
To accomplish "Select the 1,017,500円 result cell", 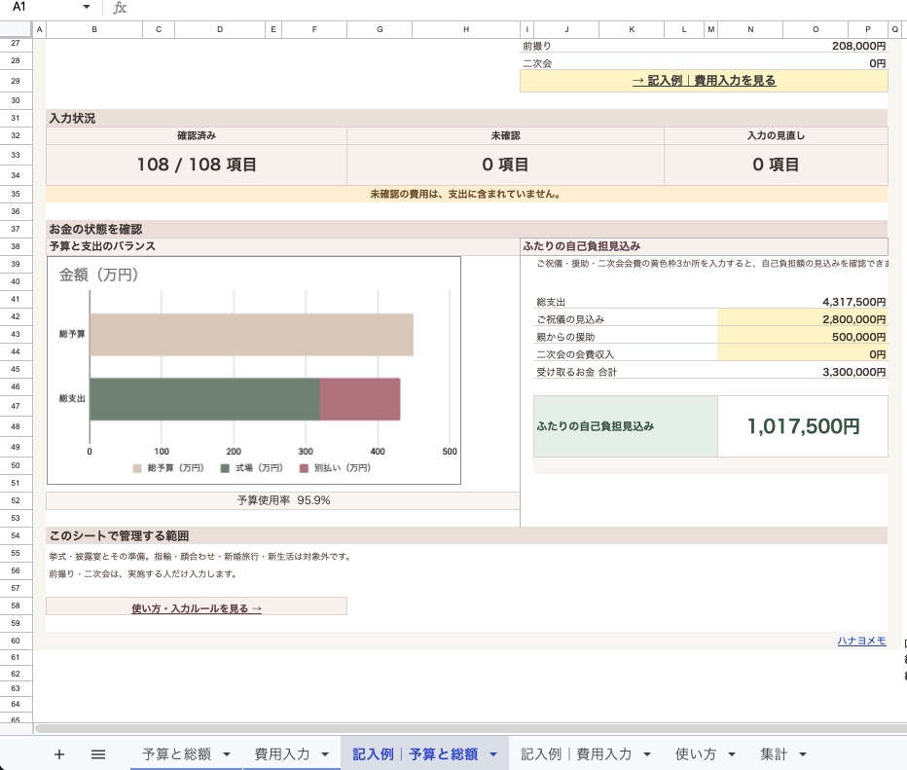I will click(x=803, y=426).
